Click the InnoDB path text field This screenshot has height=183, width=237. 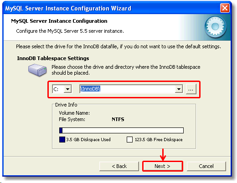pos(127,89)
